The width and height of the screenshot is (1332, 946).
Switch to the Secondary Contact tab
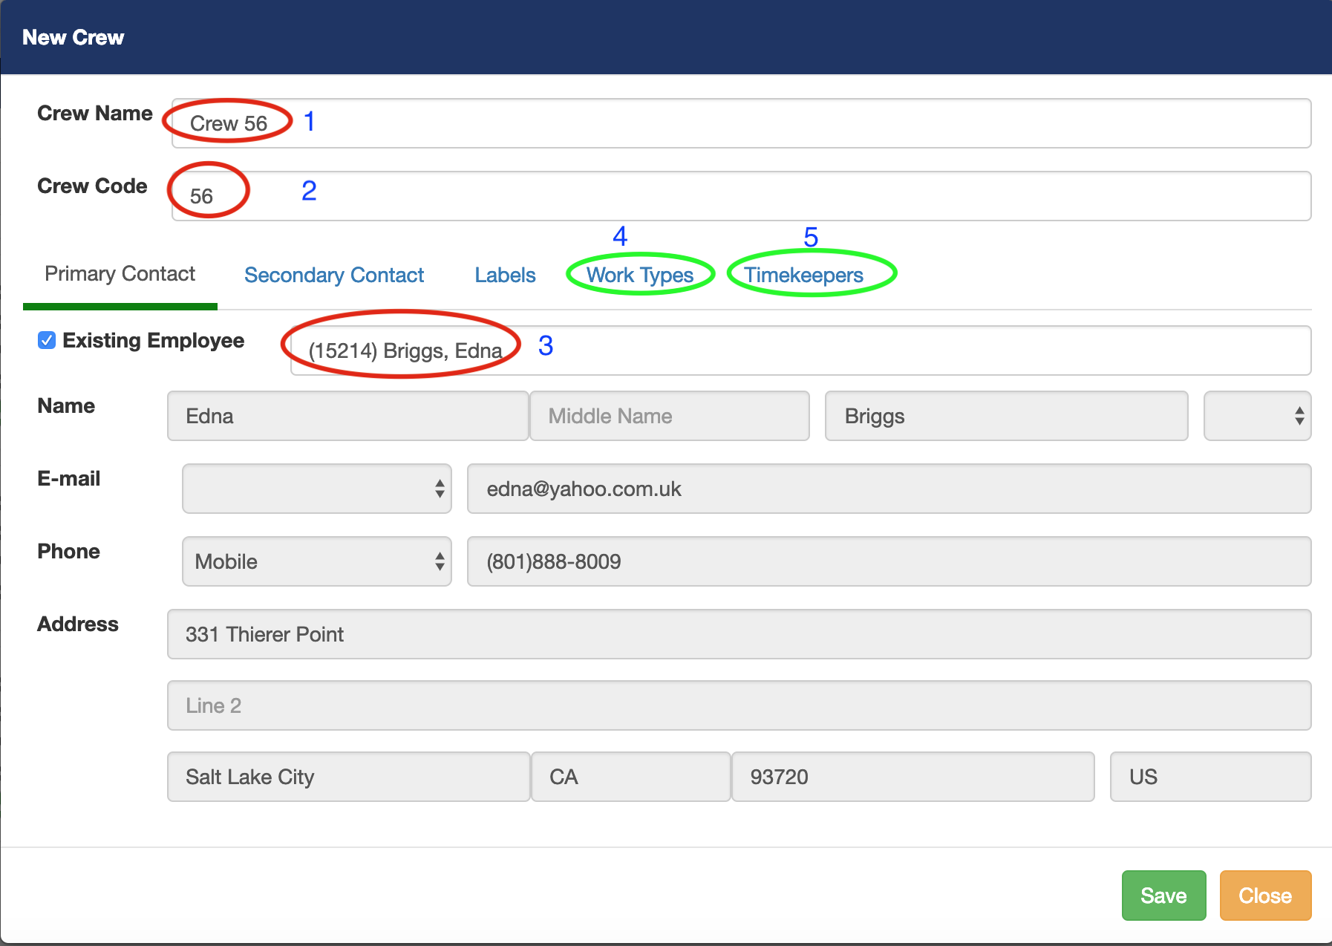[x=334, y=275]
